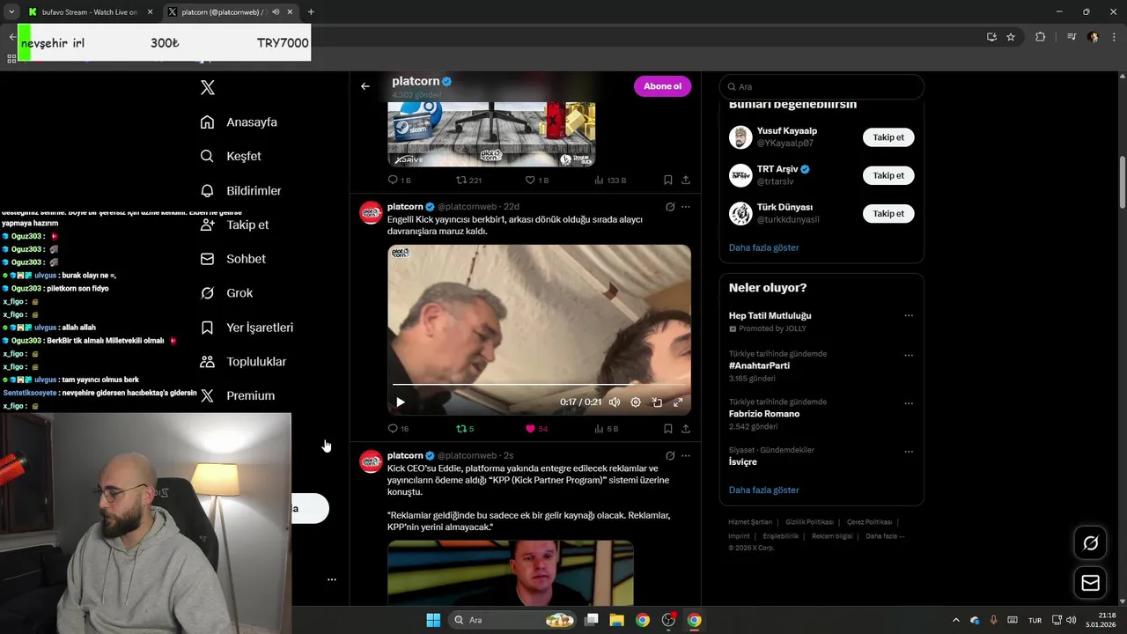Open more menu on Kick CEO post
This screenshot has height=634, width=1127.
pyautogui.click(x=686, y=456)
